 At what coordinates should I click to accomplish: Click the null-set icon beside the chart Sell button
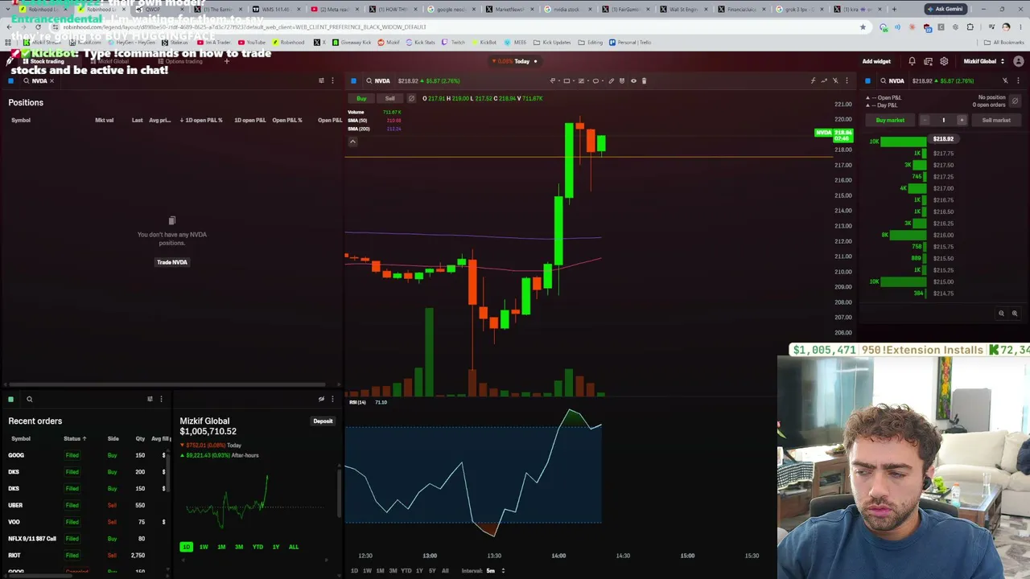(411, 98)
